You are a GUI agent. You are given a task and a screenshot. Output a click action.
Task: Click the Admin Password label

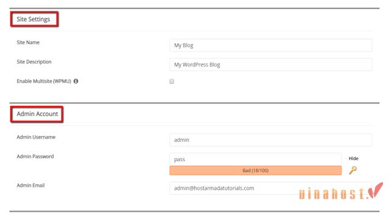35,156
